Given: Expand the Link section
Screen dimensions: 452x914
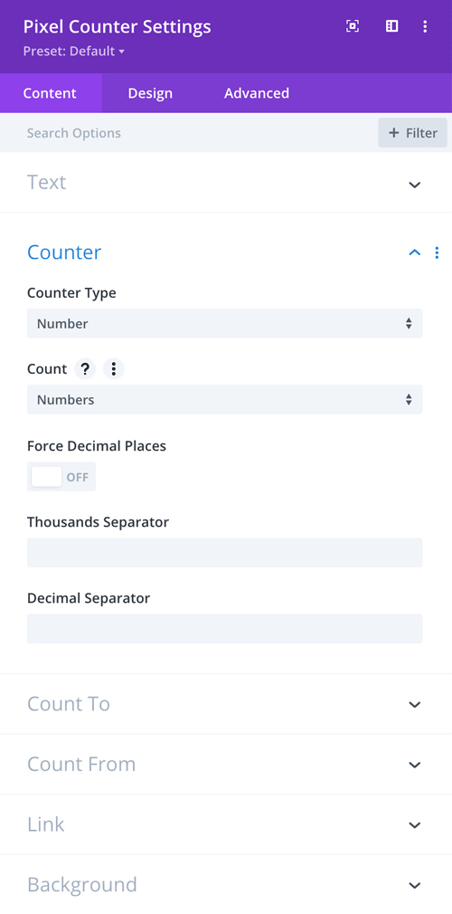Looking at the screenshot, I should tap(226, 824).
